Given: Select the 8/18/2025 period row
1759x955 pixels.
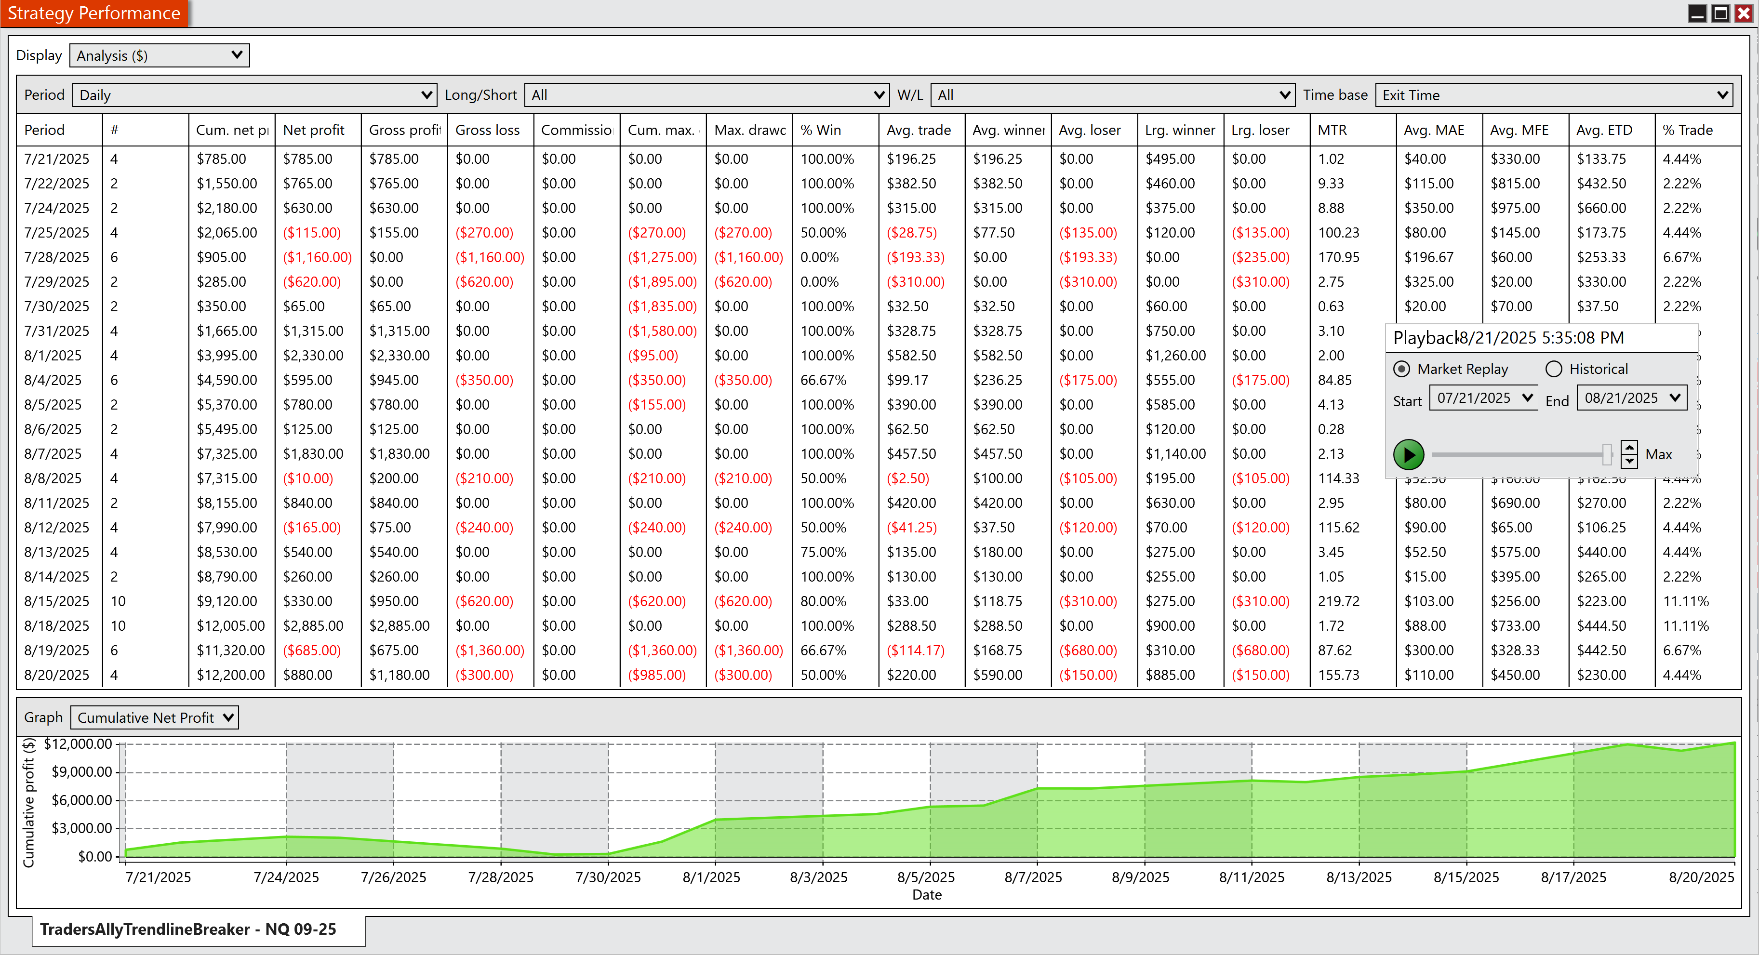Looking at the screenshot, I should pos(57,625).
